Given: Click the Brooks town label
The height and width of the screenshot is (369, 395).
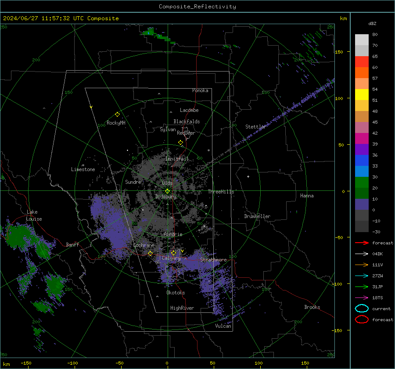Looking at the screenshot, I should coord(312,307).
